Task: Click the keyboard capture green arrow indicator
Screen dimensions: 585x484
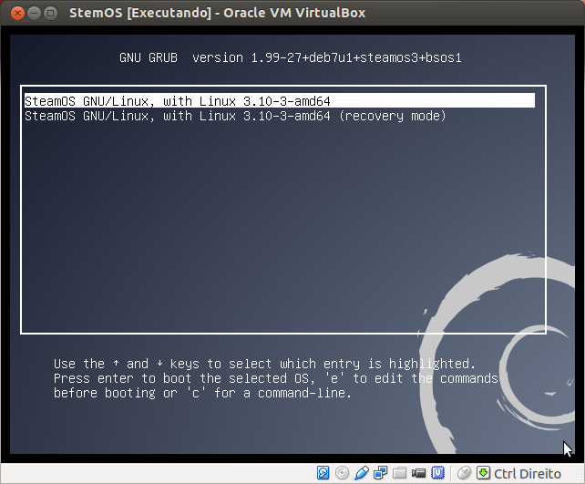Action: [483, 473]
